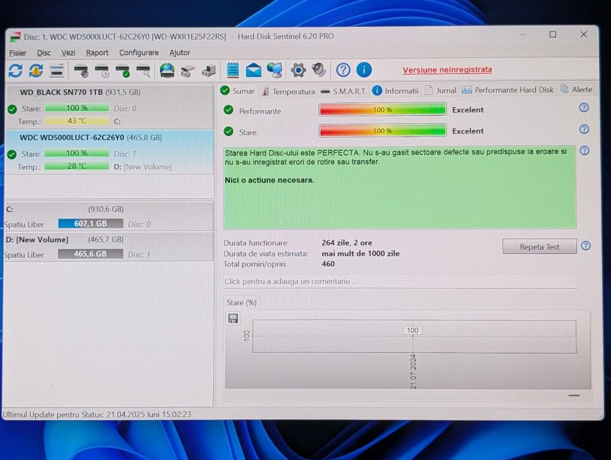Click the disk with stethoscope test icon

81,71
